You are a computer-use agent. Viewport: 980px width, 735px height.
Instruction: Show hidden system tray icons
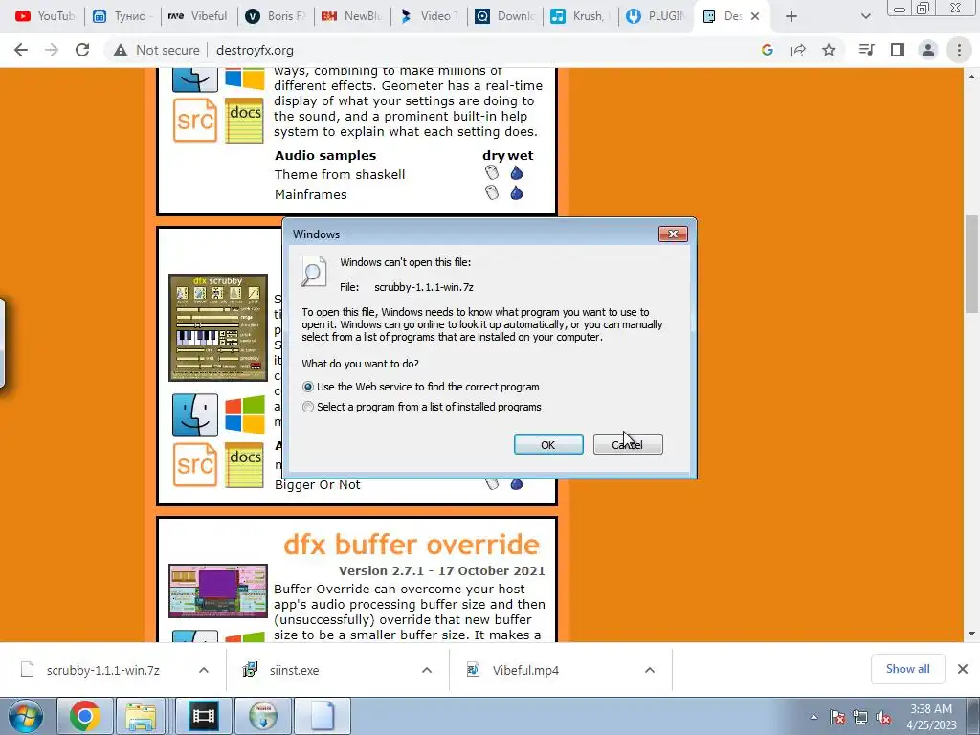point(813,717)
